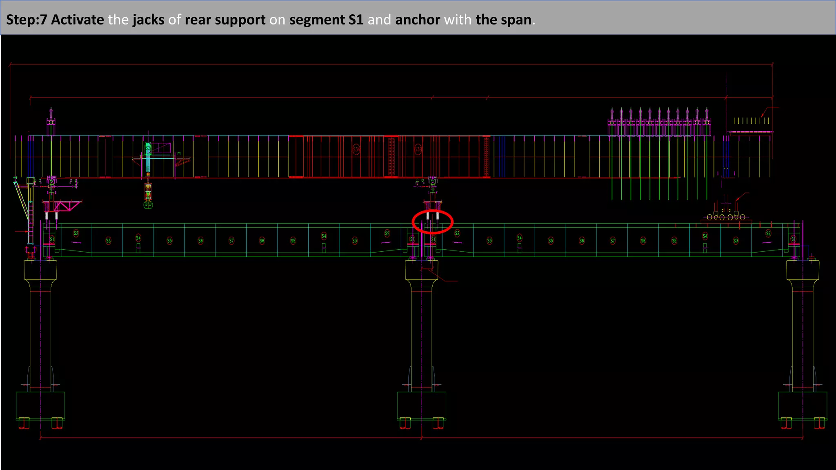Click the winch tower atop the girder's left end
This screenshot has height=470, width=836.
point(51,122)
